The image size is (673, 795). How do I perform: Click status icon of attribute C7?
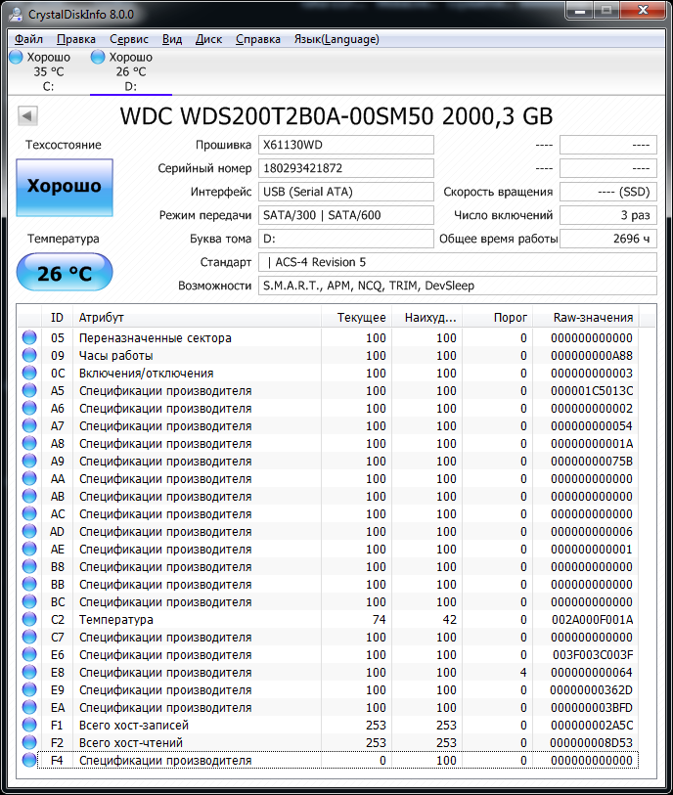pyautogui.click(x=29, y=637)
